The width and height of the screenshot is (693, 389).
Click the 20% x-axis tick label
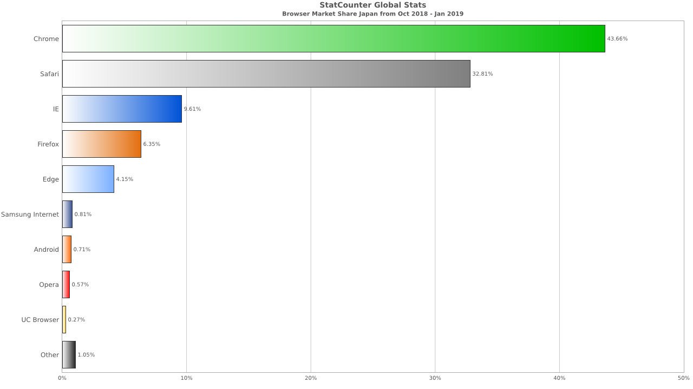click(x=311, y=378)
